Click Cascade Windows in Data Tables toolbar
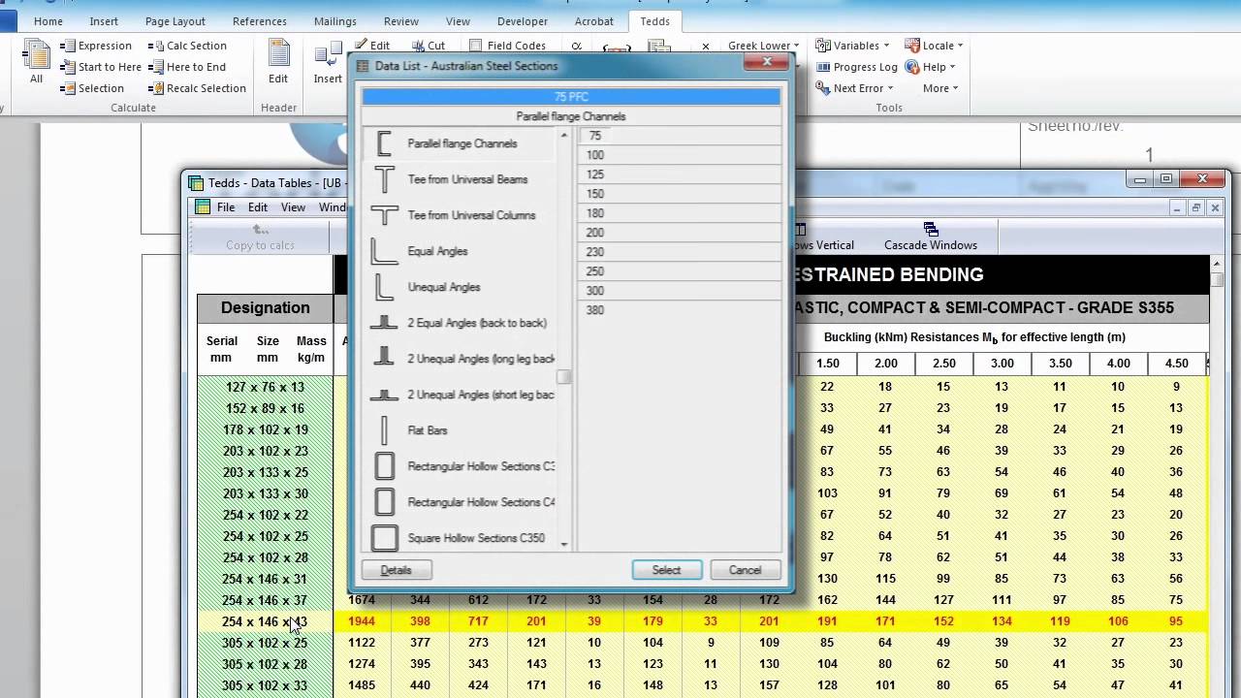The width and height of the screenshot is (1241, 698). point(931,238)
